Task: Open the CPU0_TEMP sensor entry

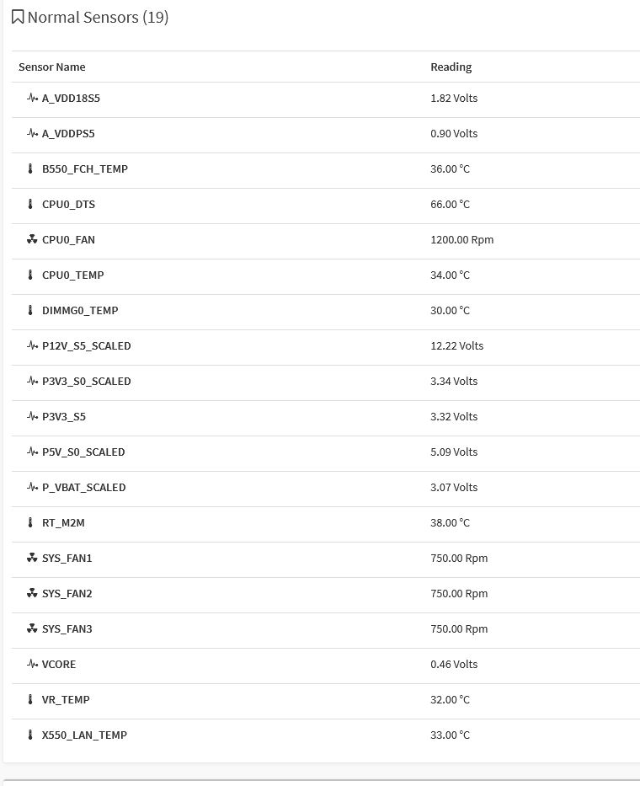Action: 73,275
